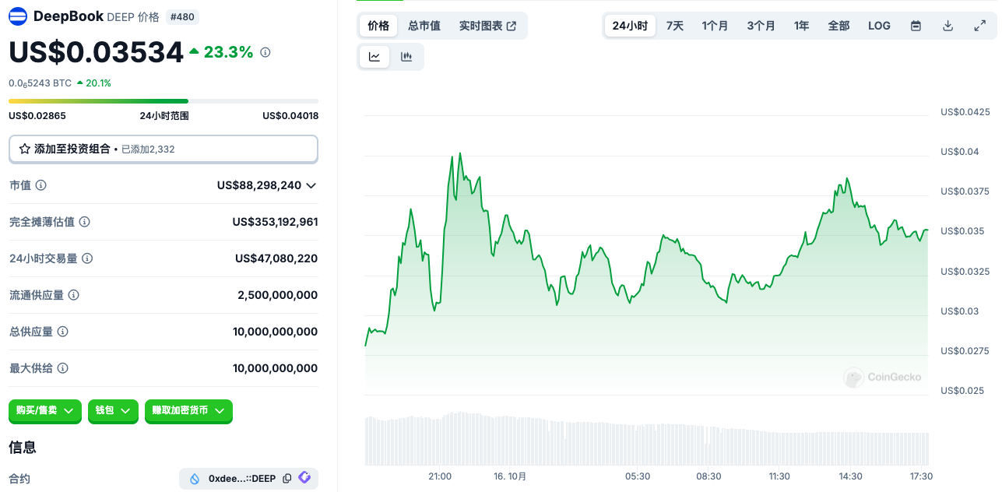Viewport: 1002px width, 492px height.
Task: Click the #480 rank badge
Action: coord(183,16)
